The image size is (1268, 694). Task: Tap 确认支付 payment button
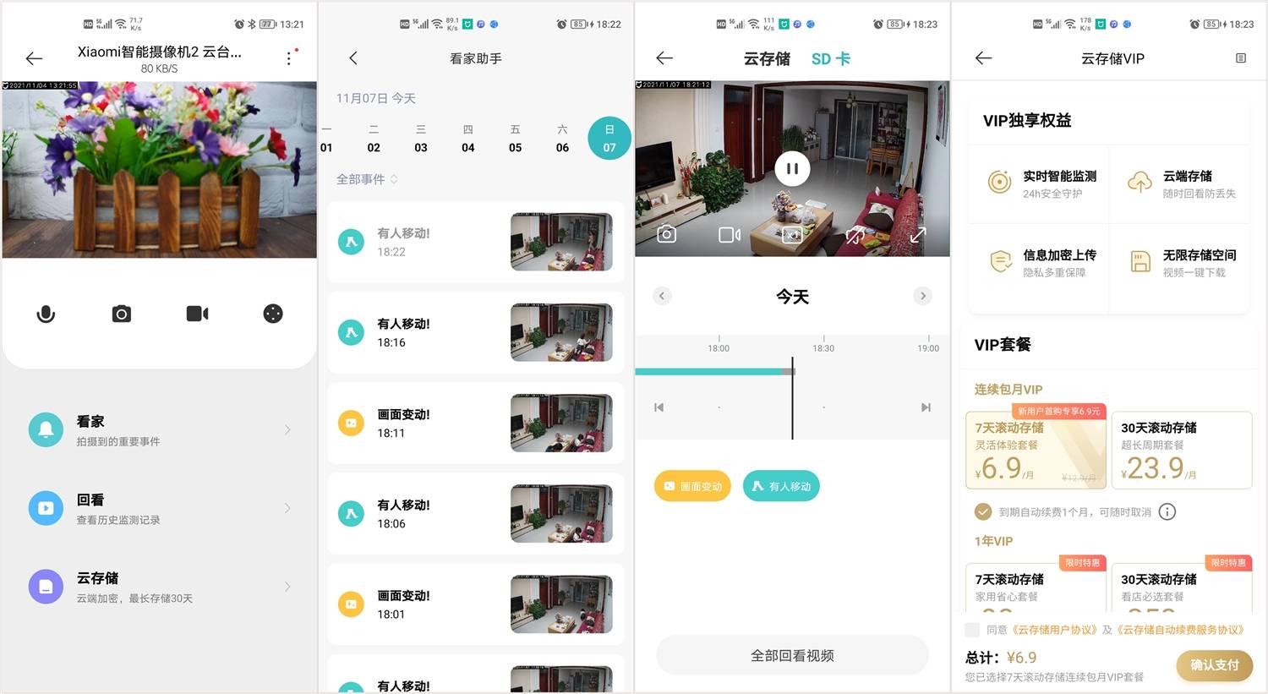click(x=1215, y=665)
